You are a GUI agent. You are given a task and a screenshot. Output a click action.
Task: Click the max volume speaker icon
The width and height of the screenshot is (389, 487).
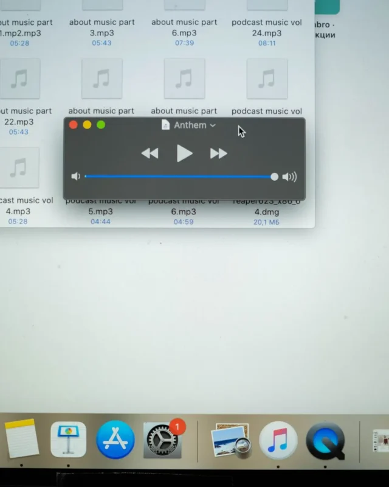tap(289, 177)
